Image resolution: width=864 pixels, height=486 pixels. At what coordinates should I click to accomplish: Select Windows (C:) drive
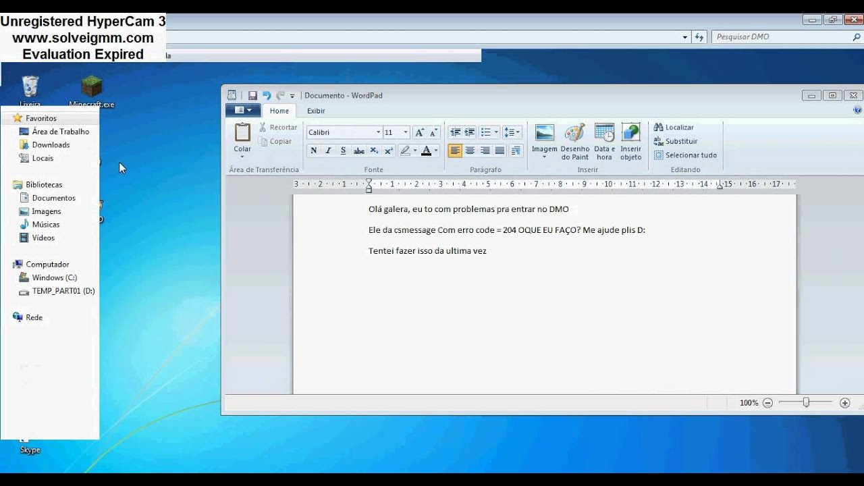pos(55,277)
